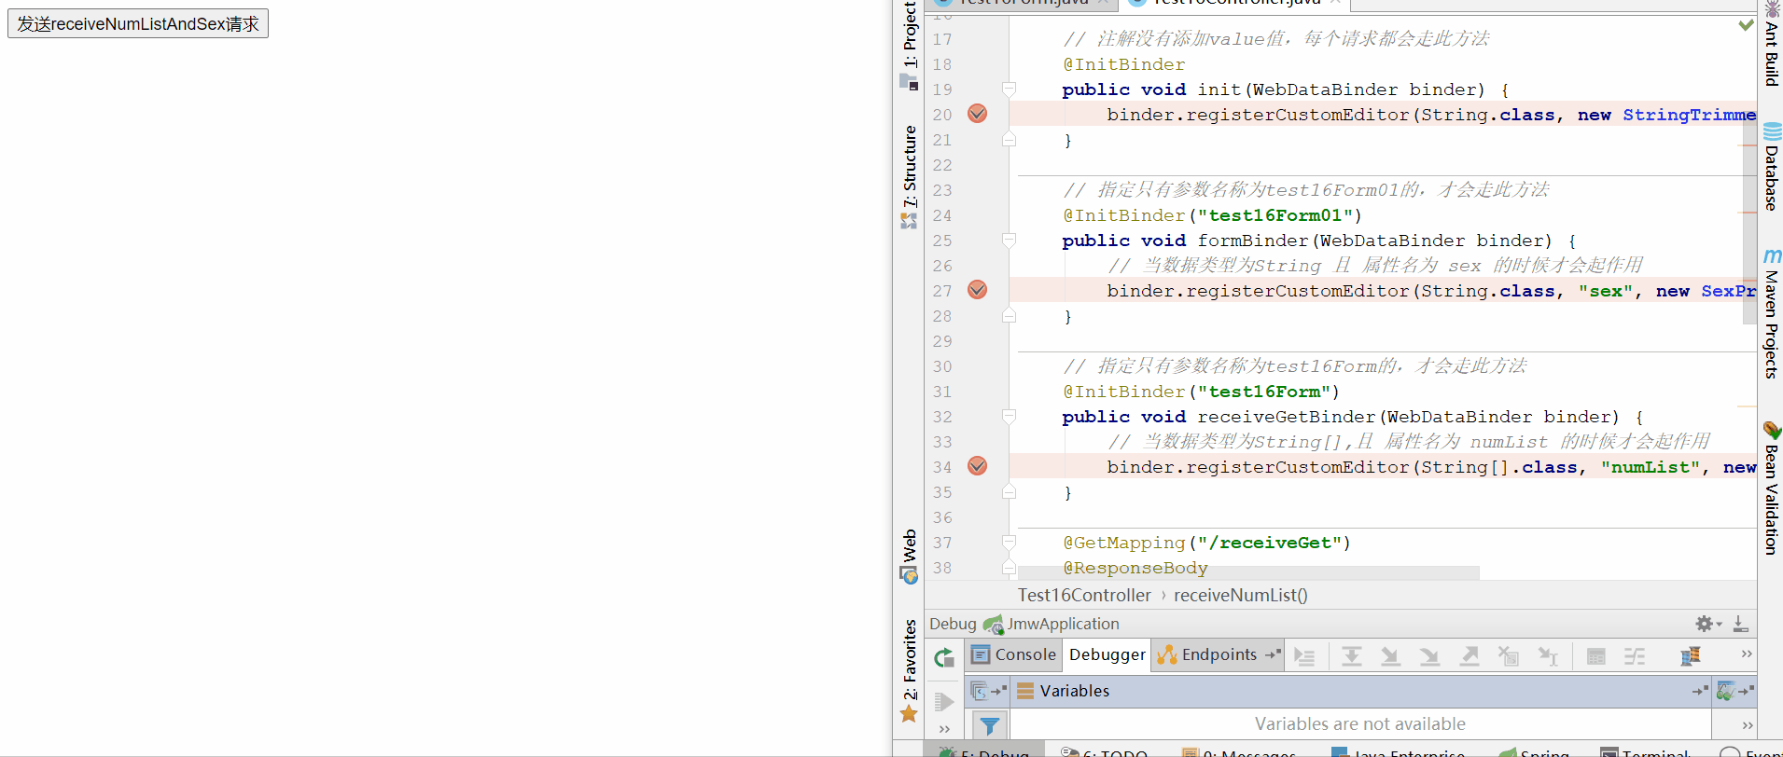1783x757 pixels.
Task: Fold the receiveGetBinder method at line 32
Action: click(x=1009, y=417)
